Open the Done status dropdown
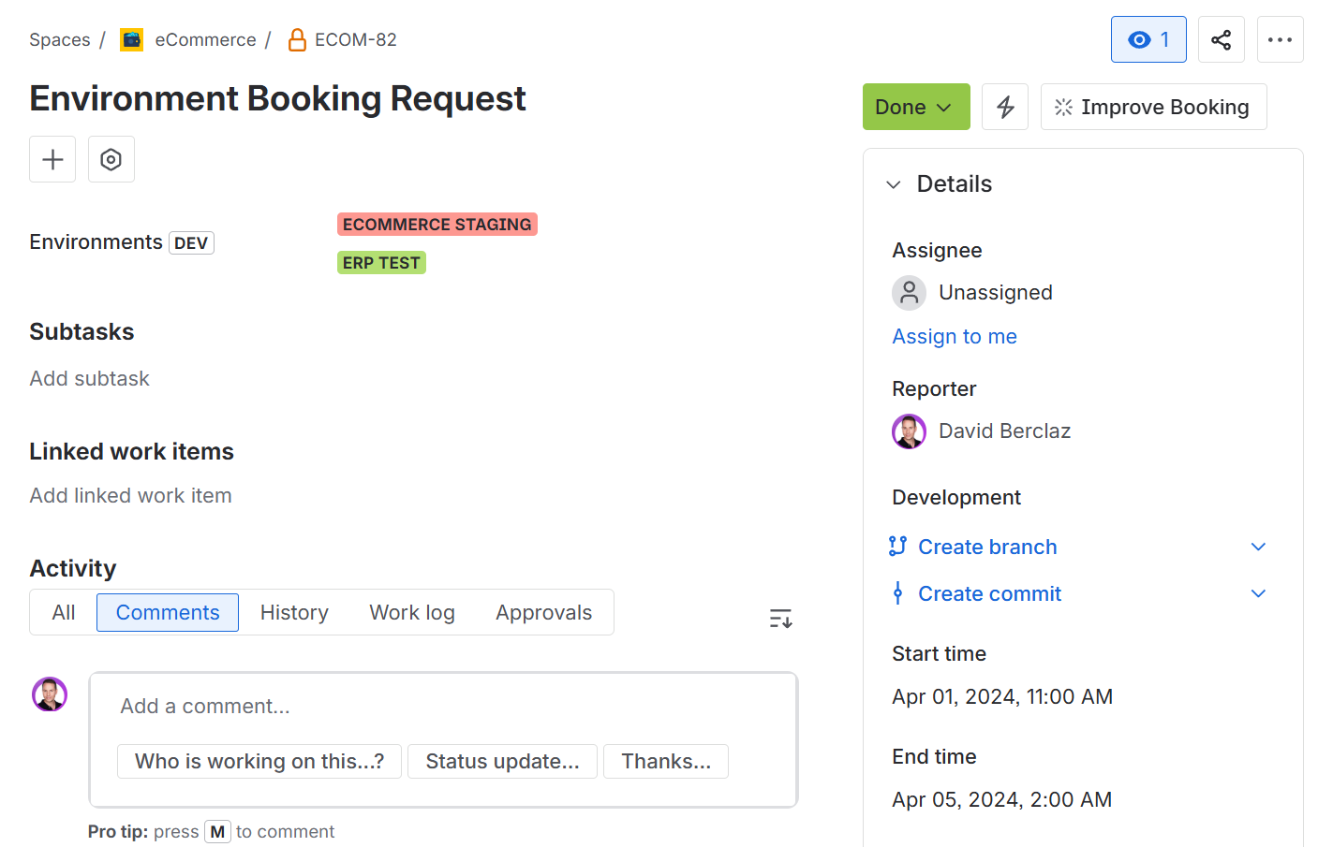The width and height of the screenshot is (1318, 847). point(915,107)
